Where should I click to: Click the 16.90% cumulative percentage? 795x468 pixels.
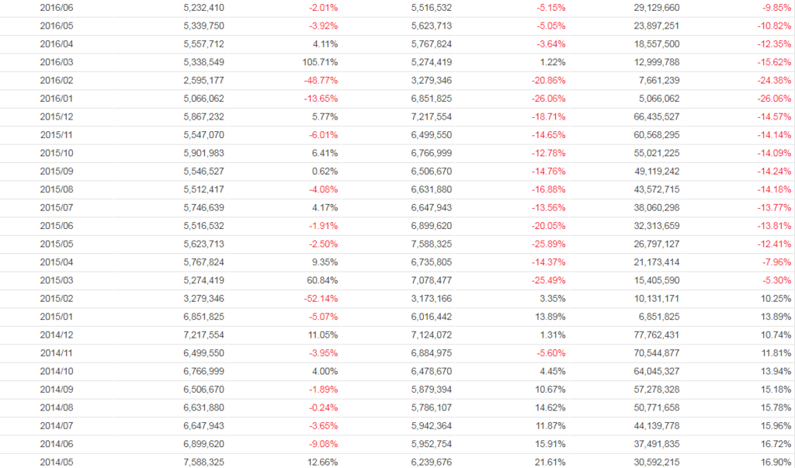[776, 463]
